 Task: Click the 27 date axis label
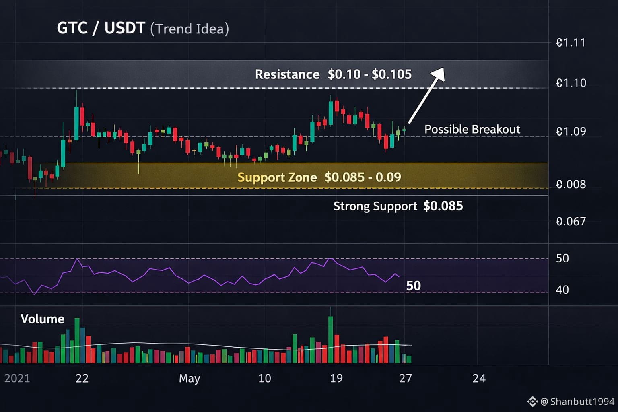[x=406, y=378]
